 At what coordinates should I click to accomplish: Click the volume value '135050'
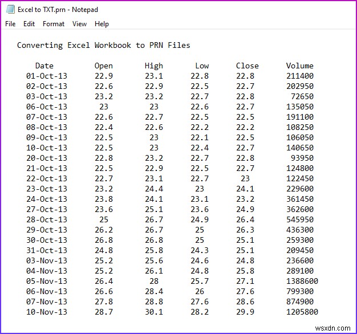[300, 107]
